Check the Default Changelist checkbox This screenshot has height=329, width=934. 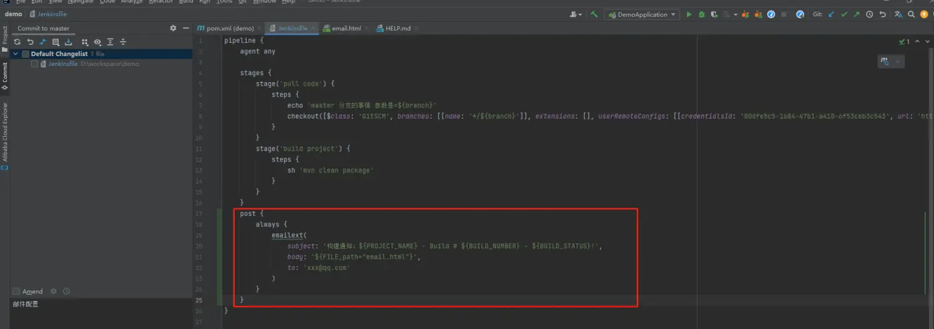26,54
